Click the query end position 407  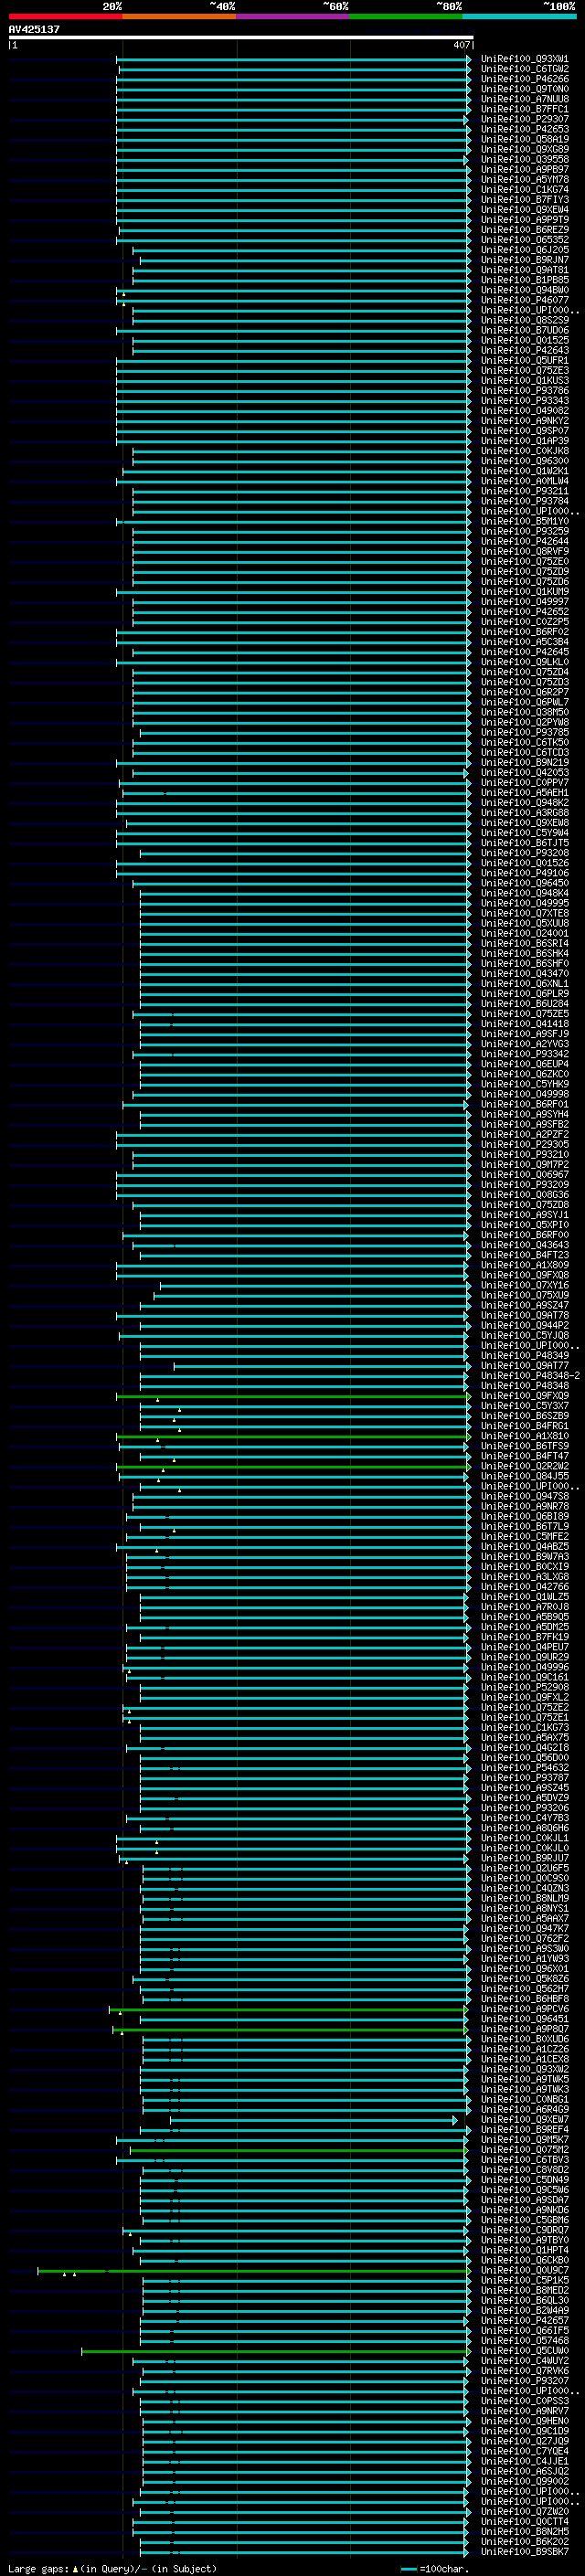tap(461, 45)
